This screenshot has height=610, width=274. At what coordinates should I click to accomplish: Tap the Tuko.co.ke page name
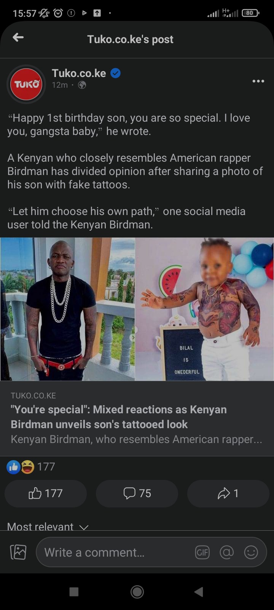coord(79,73)
